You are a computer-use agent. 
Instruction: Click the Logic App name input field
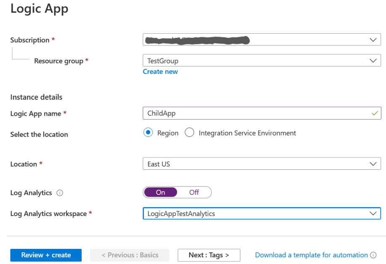click(x=253, y=113)
